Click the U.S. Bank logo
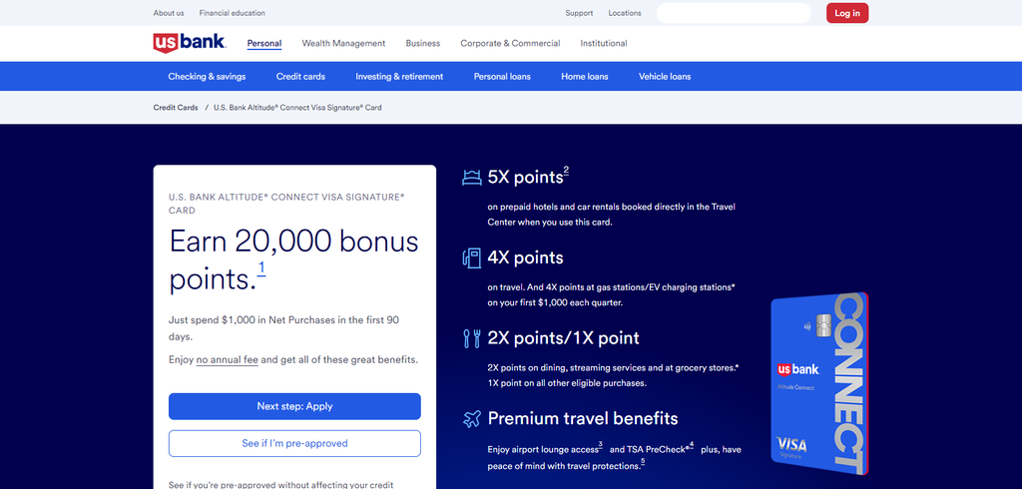This screenshot has height=489, width=1022. click(x=190, y=43)
